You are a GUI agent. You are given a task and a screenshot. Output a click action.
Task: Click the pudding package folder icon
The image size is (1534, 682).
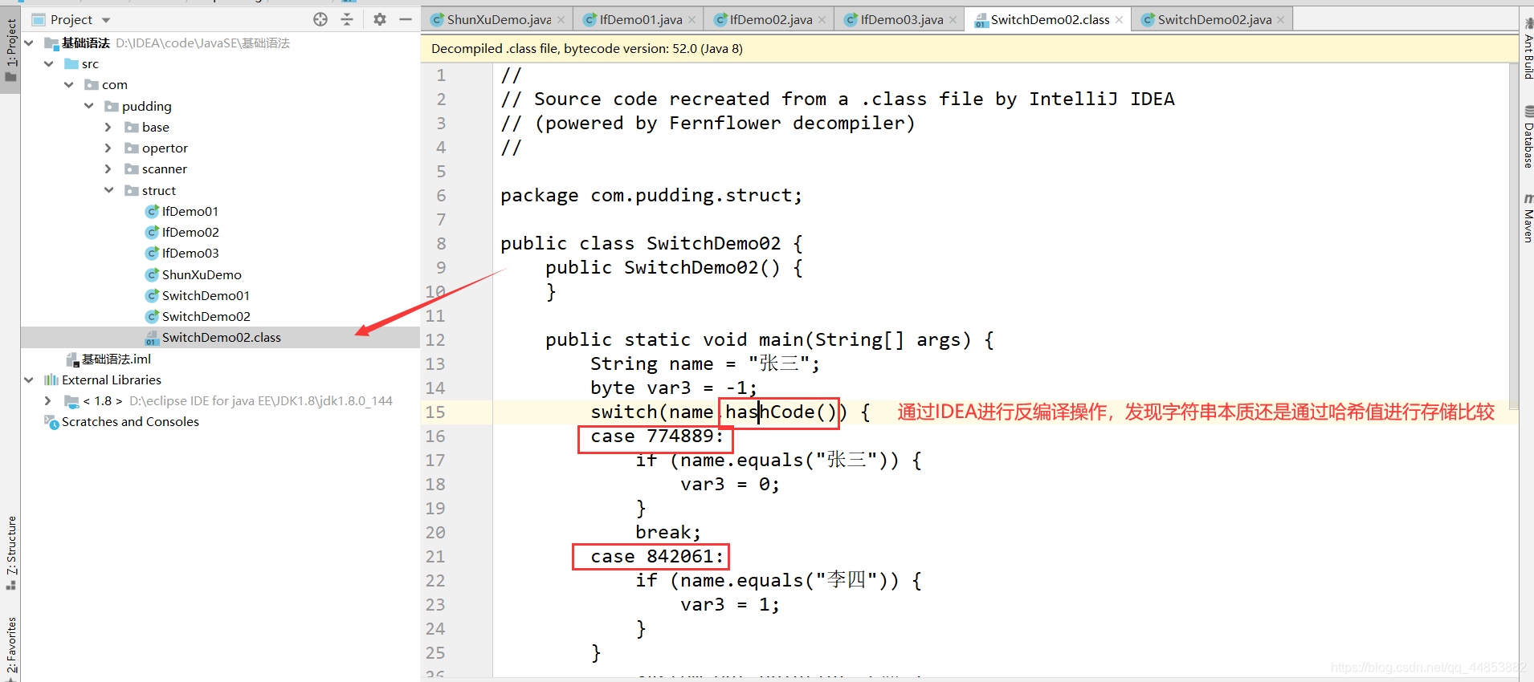tap(112, 106)
